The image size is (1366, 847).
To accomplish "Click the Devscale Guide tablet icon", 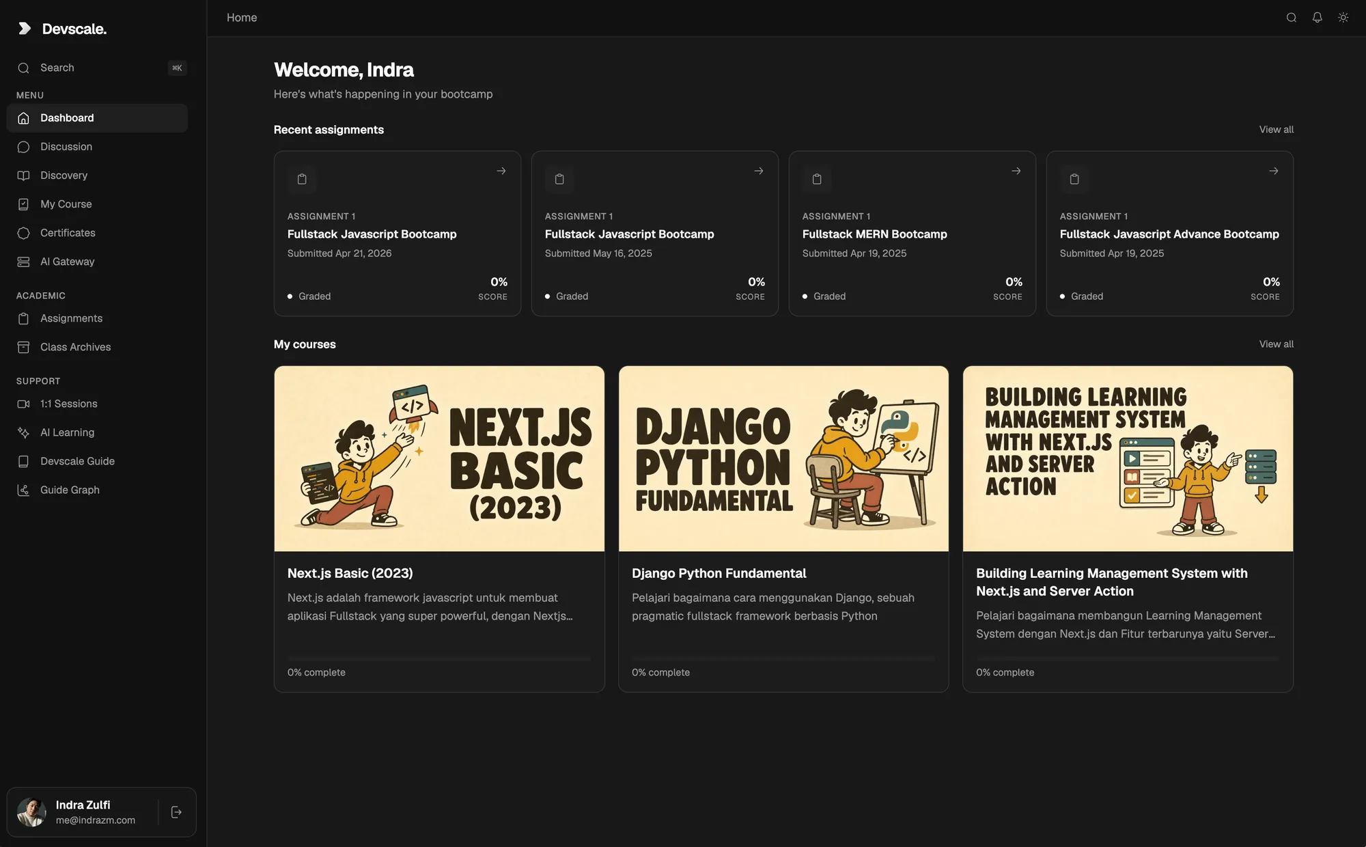I will [x=23, y=461].
